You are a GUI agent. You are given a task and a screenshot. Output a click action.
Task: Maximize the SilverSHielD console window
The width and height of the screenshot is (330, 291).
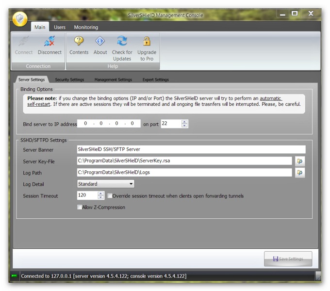pyautogui.click(x=295, y=14)
